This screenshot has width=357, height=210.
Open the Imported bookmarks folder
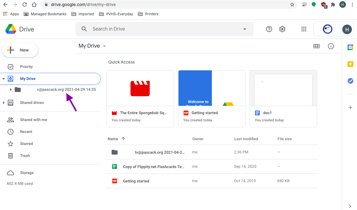tap(82, 14)
